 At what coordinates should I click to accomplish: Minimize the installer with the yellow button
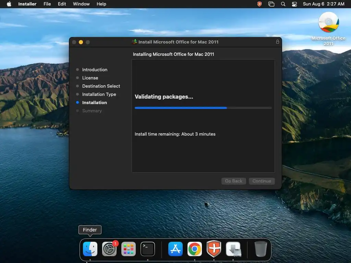coord(81,42)
